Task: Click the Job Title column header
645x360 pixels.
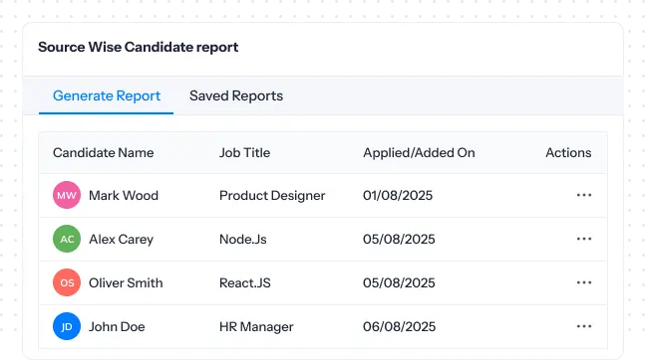Action: click(245, 153)
